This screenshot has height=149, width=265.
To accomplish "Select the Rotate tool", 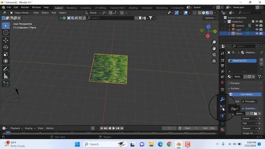I will click(x=6, y=47).
